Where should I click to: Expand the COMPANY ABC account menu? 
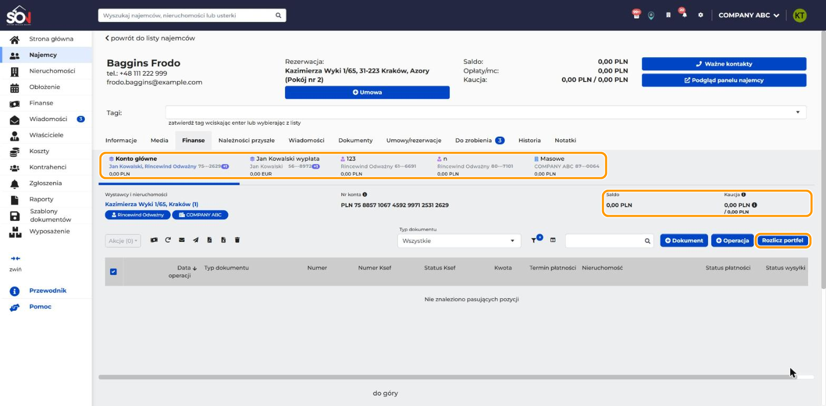click(749, 15)
